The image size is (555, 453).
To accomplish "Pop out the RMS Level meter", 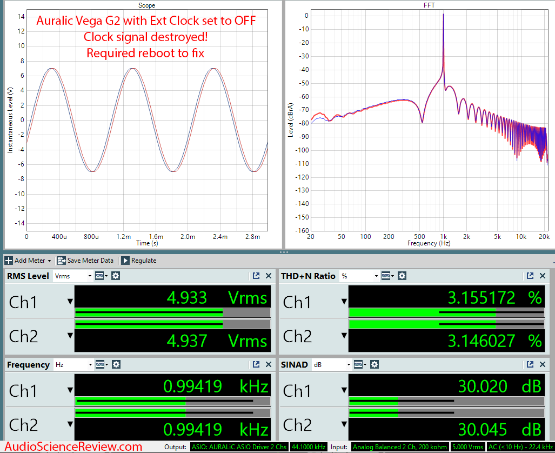I will coord(256,276).
